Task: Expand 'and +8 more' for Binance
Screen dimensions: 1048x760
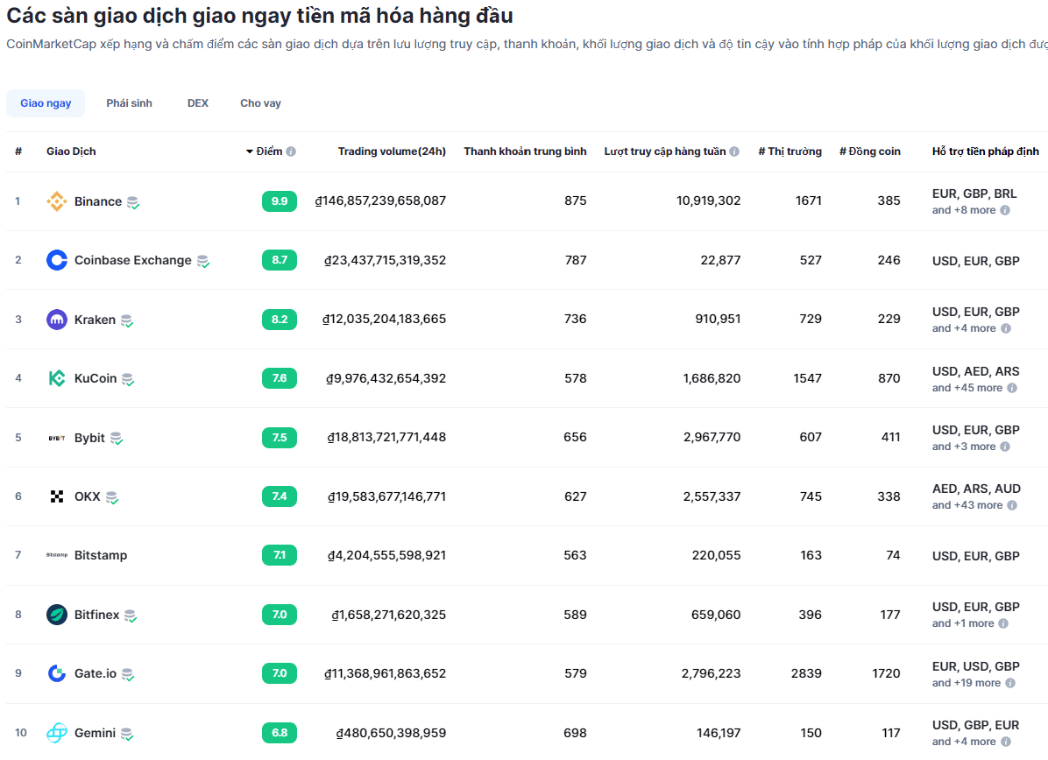Action: (x=964, y=210)
